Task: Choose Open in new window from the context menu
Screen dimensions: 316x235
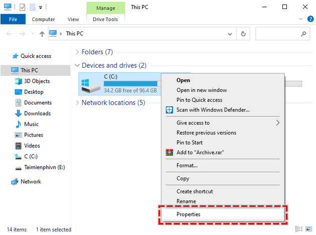Action: [x=223, y=90]
